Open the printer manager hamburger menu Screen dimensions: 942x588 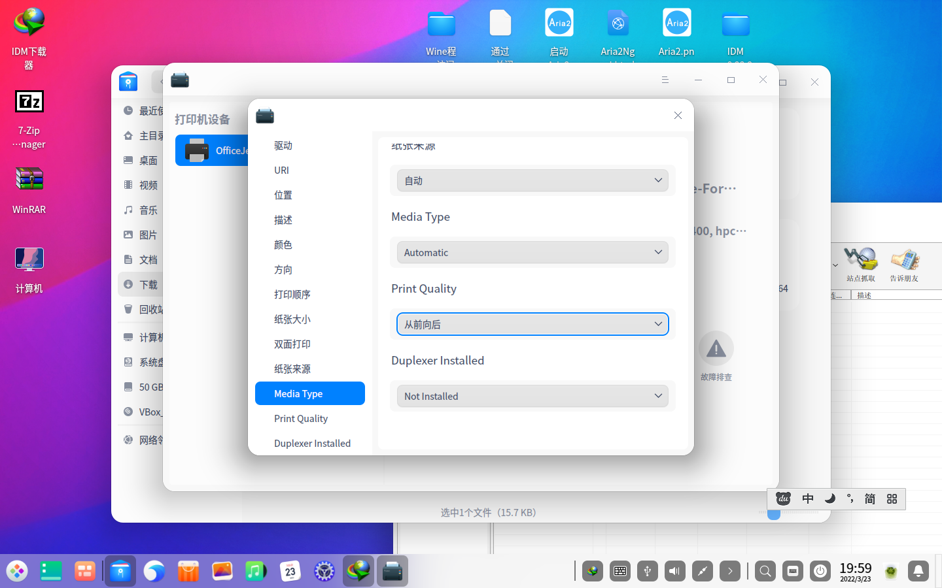[665, 80]
